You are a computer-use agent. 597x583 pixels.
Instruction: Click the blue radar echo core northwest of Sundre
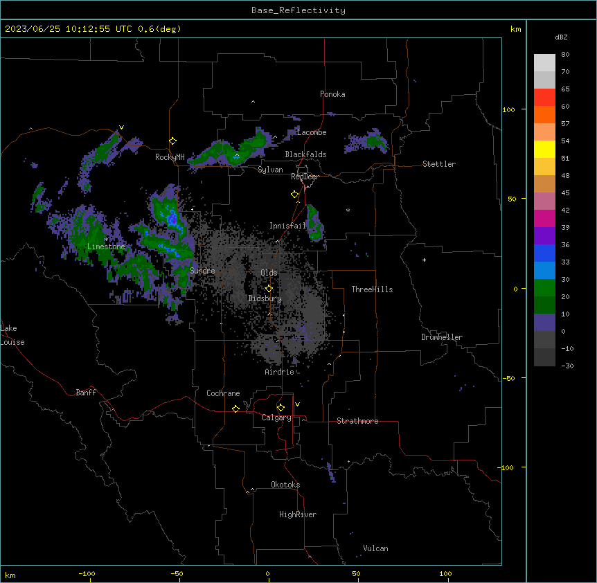click(172, 219)
